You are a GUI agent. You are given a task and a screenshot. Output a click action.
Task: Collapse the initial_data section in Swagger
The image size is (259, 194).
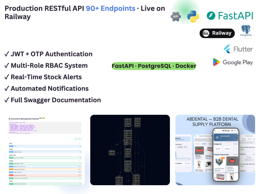(80, 155)
